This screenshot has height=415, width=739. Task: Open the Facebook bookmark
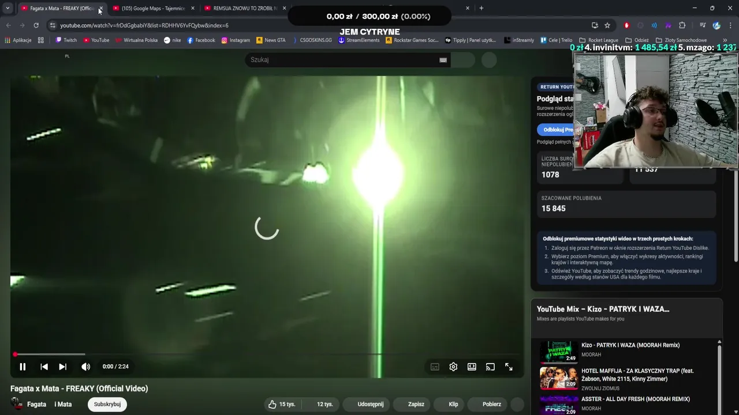[201, 40]
